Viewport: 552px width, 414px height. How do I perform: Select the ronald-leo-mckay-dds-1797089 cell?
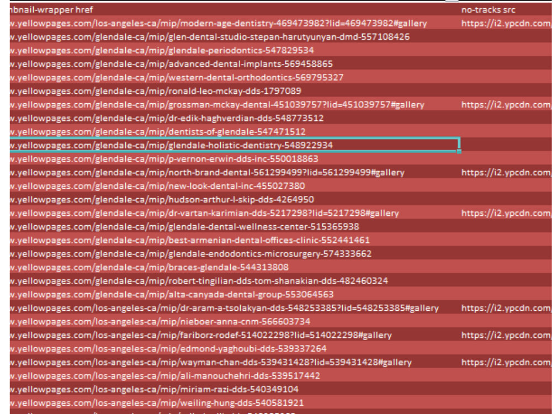tap(235, 91)
